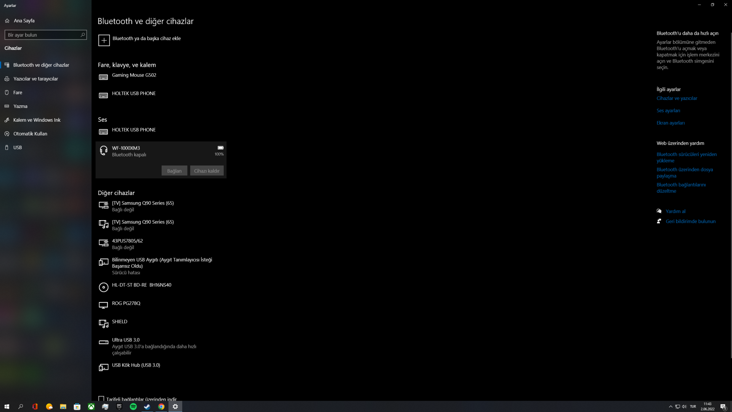Click the SHIELD media device icon

[x=103, y=323]
